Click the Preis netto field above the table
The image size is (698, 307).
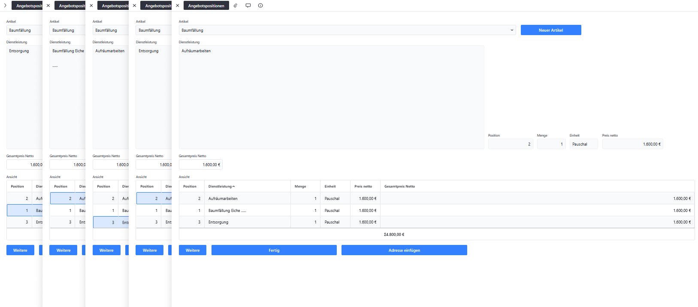click(632, 144)
